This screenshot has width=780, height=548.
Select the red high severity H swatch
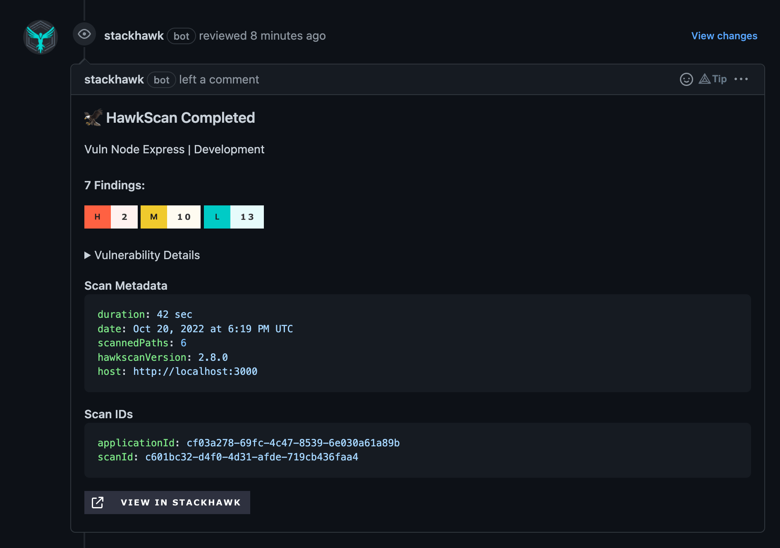click(x=97, y=217)
